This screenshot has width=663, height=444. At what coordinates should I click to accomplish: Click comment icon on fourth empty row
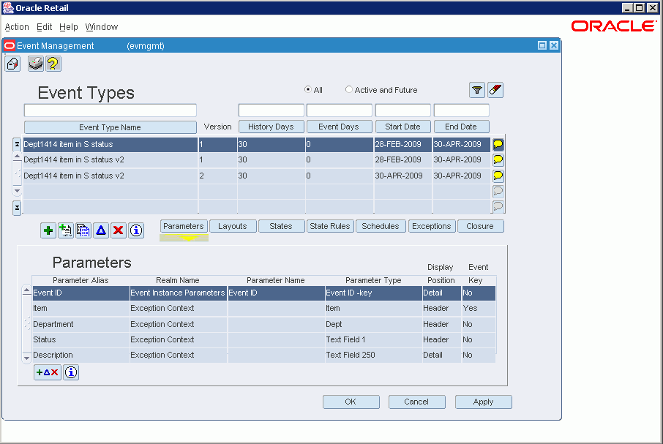498,192
